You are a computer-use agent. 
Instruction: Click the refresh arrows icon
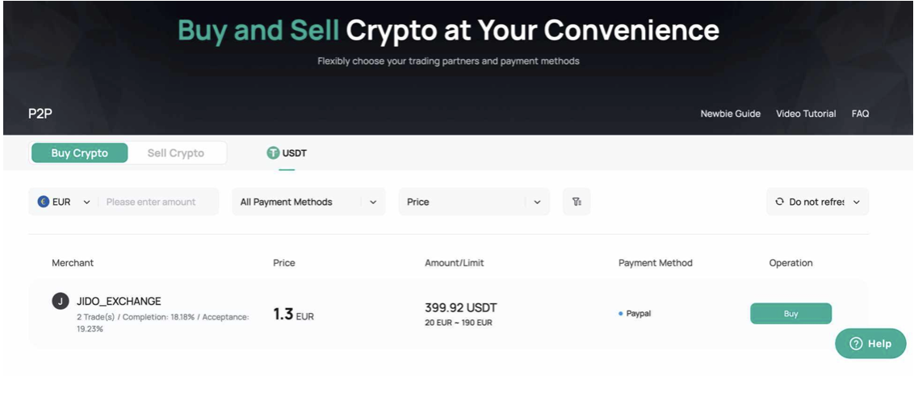pyautogui.click(x=779, y=202)
